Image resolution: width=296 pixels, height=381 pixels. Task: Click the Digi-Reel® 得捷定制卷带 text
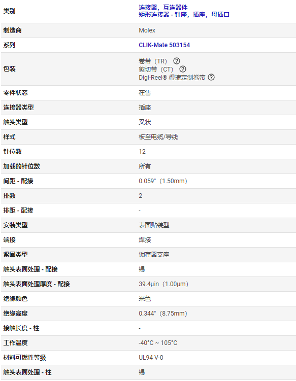tap(172, 78)
